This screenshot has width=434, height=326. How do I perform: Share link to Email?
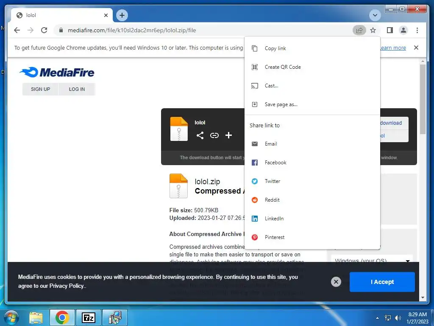click(312, 143)
